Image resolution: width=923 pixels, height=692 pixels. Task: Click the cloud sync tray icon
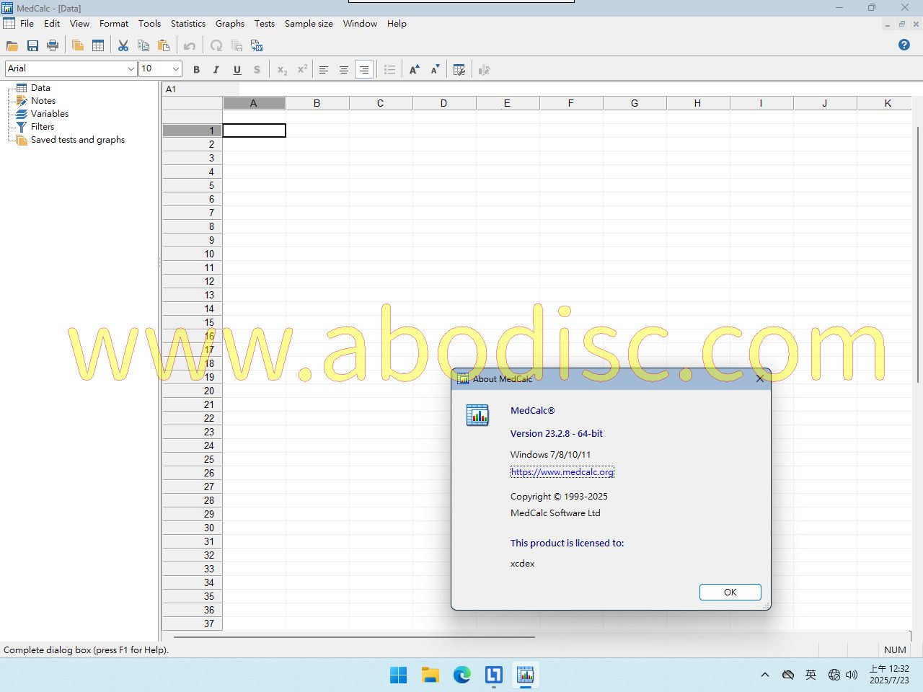788,675
